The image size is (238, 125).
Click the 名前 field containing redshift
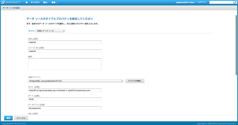coord(65,42)
